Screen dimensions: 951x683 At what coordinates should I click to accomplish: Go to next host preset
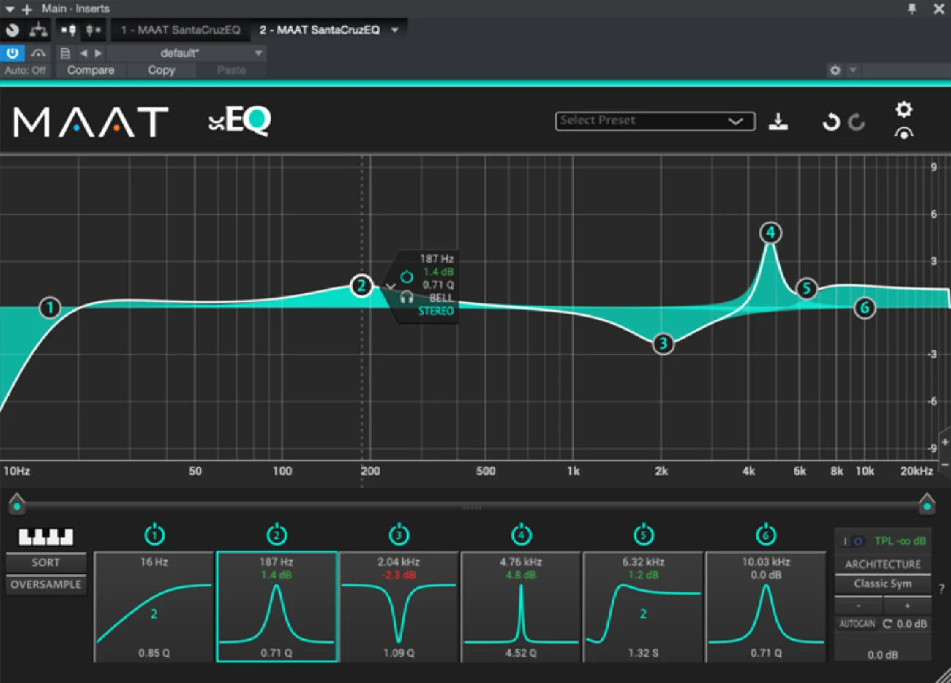click(x=98, y=53)
